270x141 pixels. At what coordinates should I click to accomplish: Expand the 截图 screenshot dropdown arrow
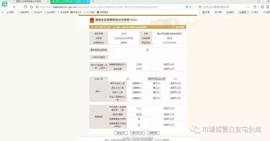click(x=248, y=12)
